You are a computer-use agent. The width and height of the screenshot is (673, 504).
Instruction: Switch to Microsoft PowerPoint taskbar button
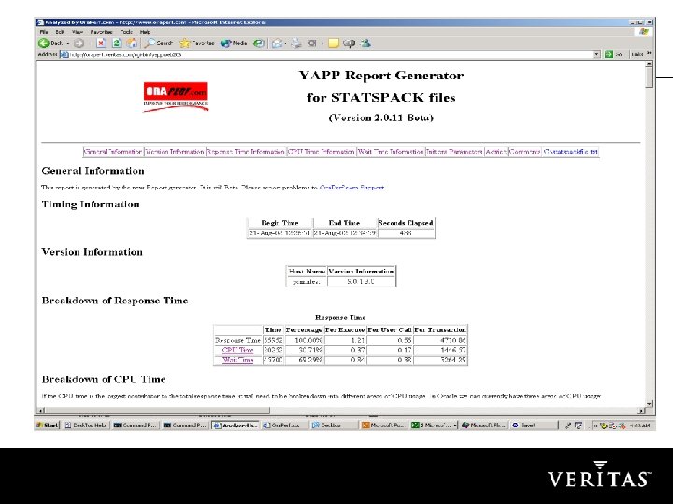coord(383,426)
